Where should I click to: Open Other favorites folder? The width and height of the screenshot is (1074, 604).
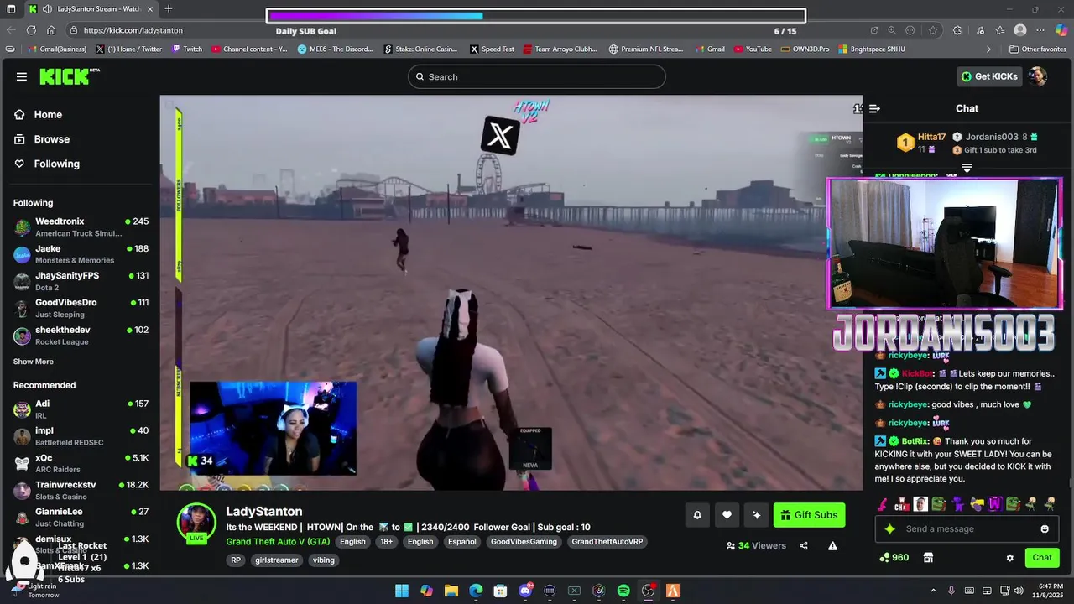1038,49
